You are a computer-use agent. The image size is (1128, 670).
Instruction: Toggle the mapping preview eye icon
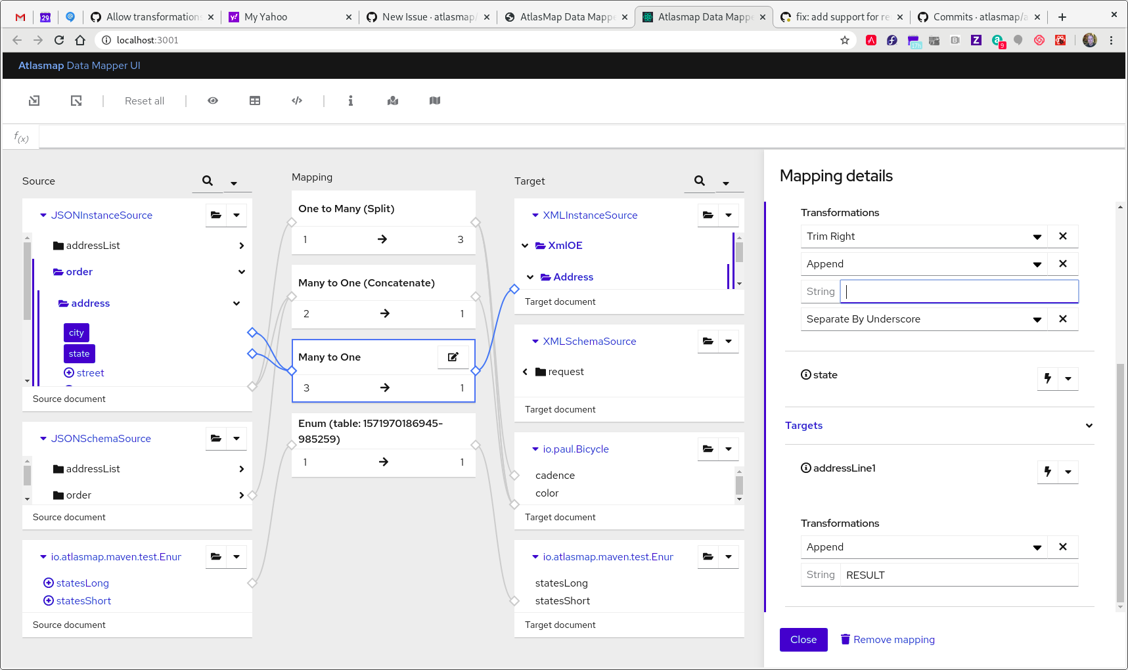tap(213, 100)
